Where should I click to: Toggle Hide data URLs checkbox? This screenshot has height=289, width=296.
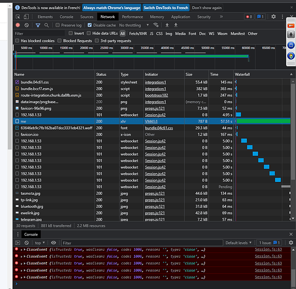89,34
